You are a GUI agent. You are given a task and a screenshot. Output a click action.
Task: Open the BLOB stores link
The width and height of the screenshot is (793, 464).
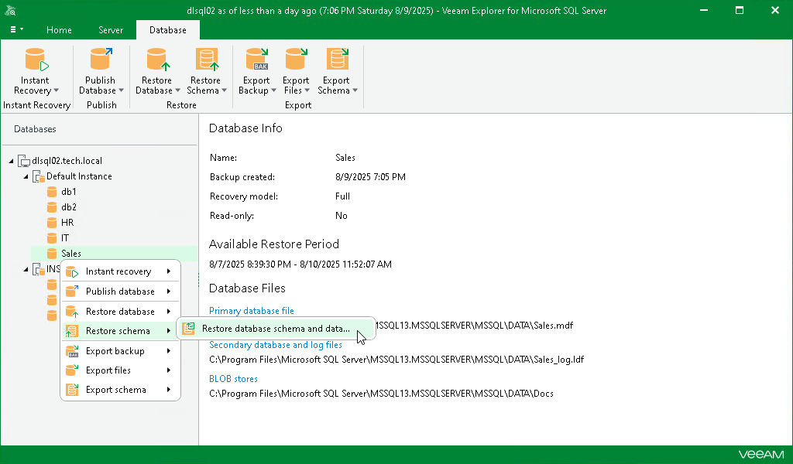point(233,378)
